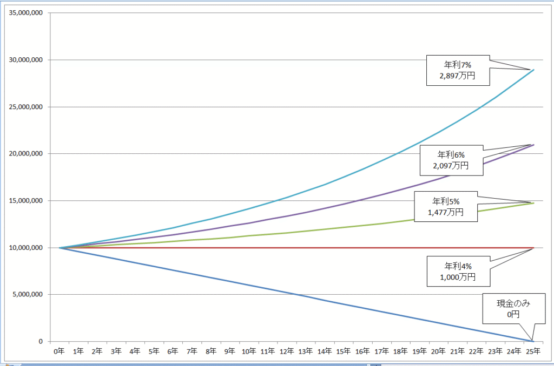
Task: Select the 現金のみ 0円 callout box
Action: [x=513, y=308]
